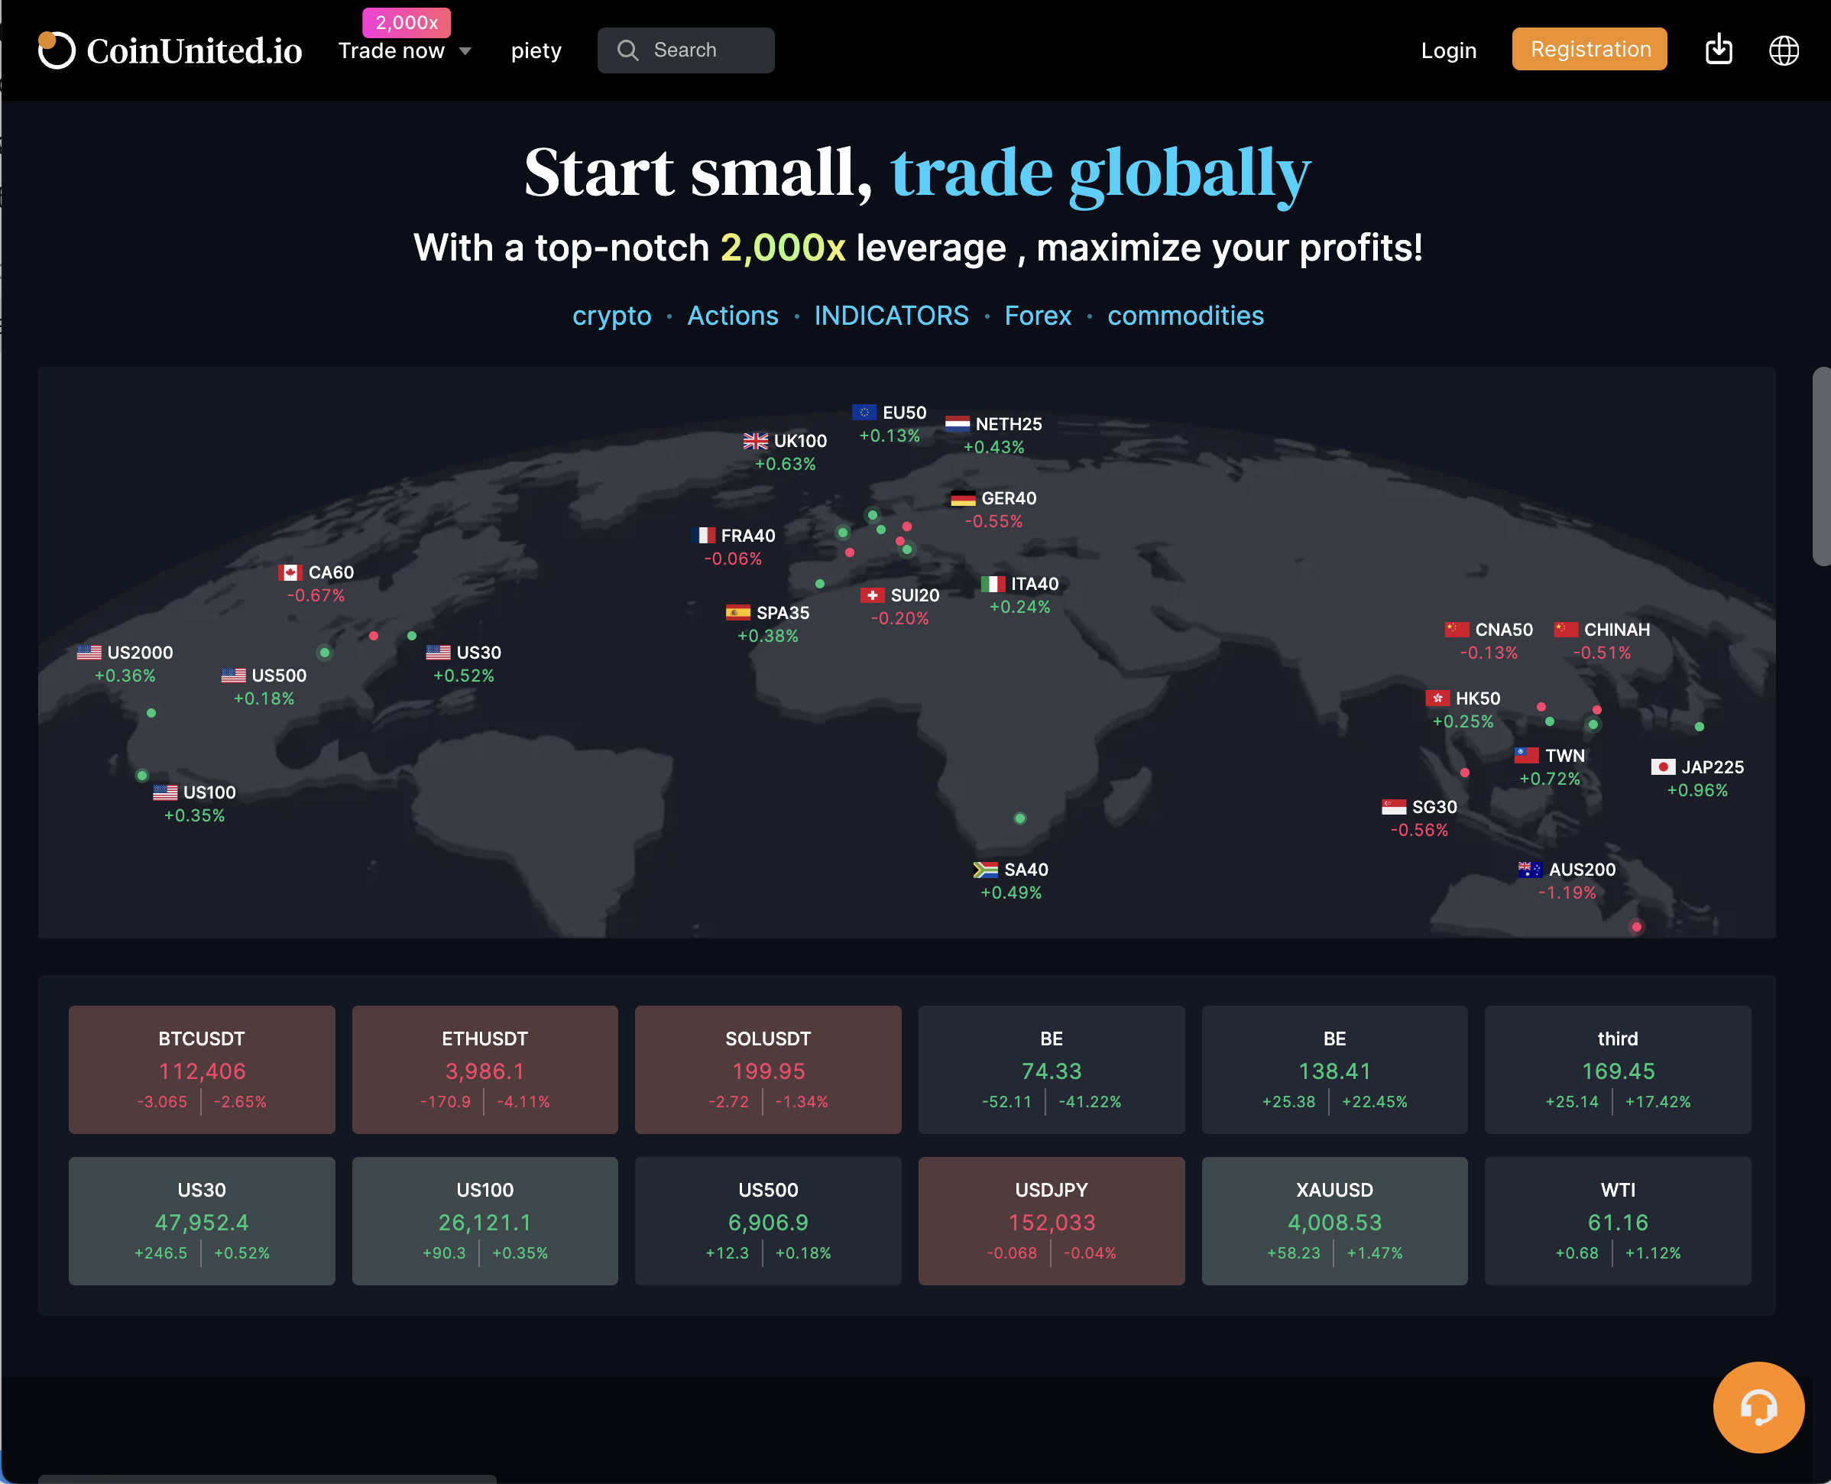Click the AUS200 Australian flag marker
This screenshot has height=1484, width=1831.
click(1529, 870)
